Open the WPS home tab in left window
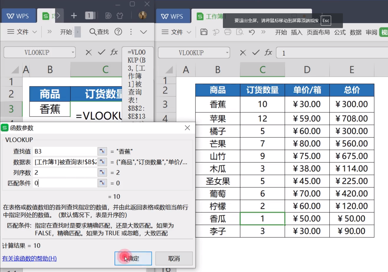The height and width of the screenshot is (272, 388). pos(19,16)
